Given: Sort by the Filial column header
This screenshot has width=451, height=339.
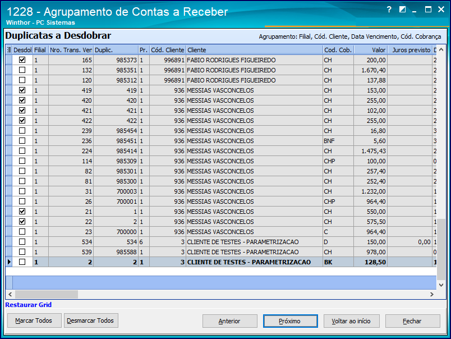Looking at the screenshot, I should coord(40,50).
